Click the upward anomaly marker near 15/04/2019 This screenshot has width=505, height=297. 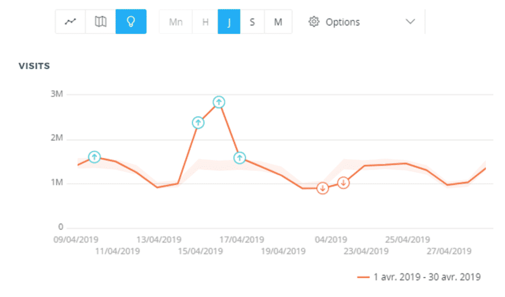pyautogui.click(x=198, y=123)
